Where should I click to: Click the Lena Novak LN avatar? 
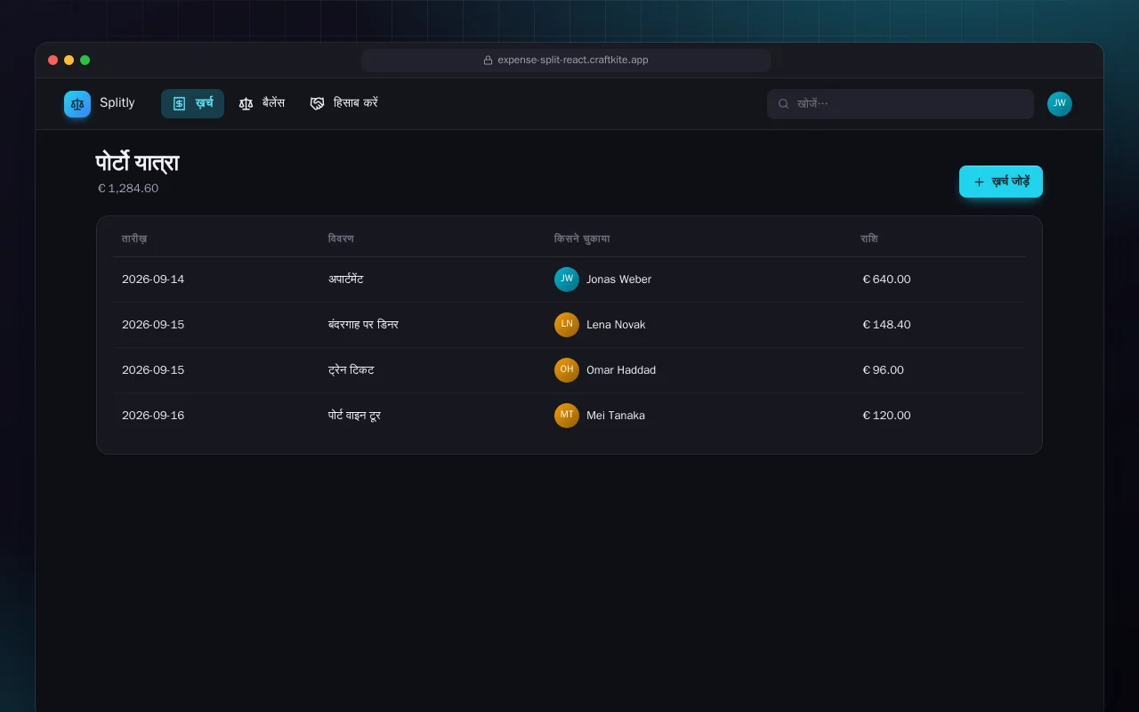tap(567, 325)
